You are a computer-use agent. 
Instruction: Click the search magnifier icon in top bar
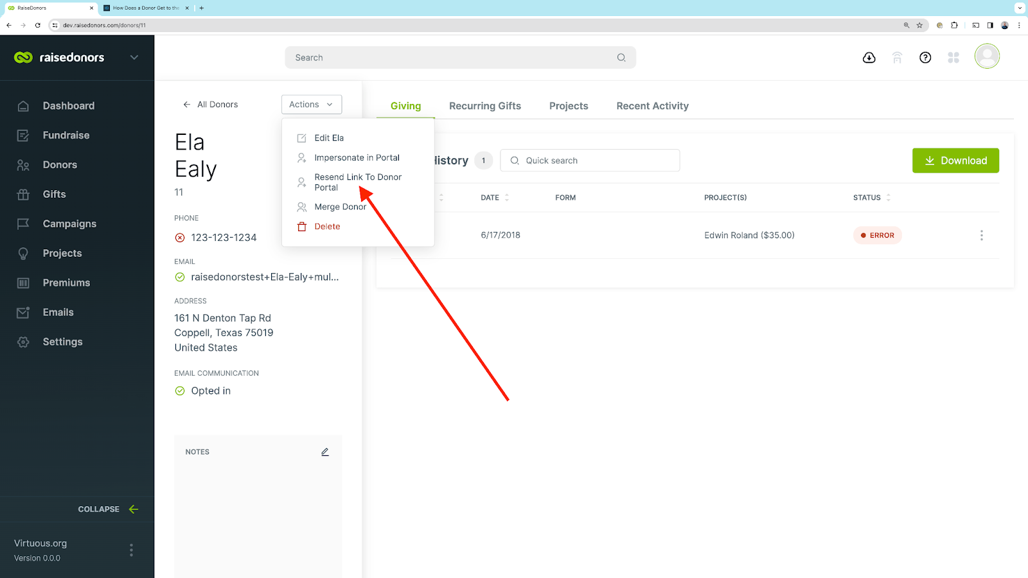click(621, 58)
